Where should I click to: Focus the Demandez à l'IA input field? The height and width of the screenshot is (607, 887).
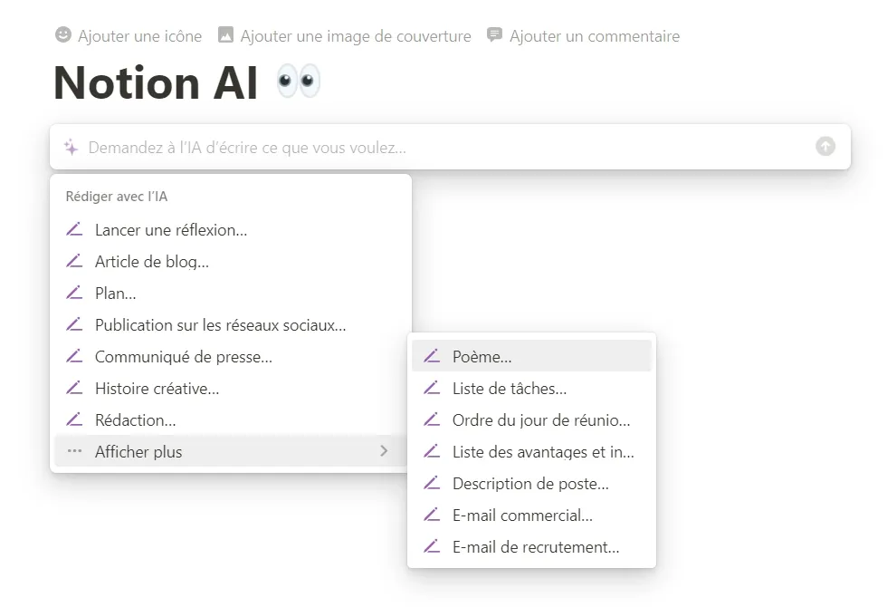click(451, 147)
